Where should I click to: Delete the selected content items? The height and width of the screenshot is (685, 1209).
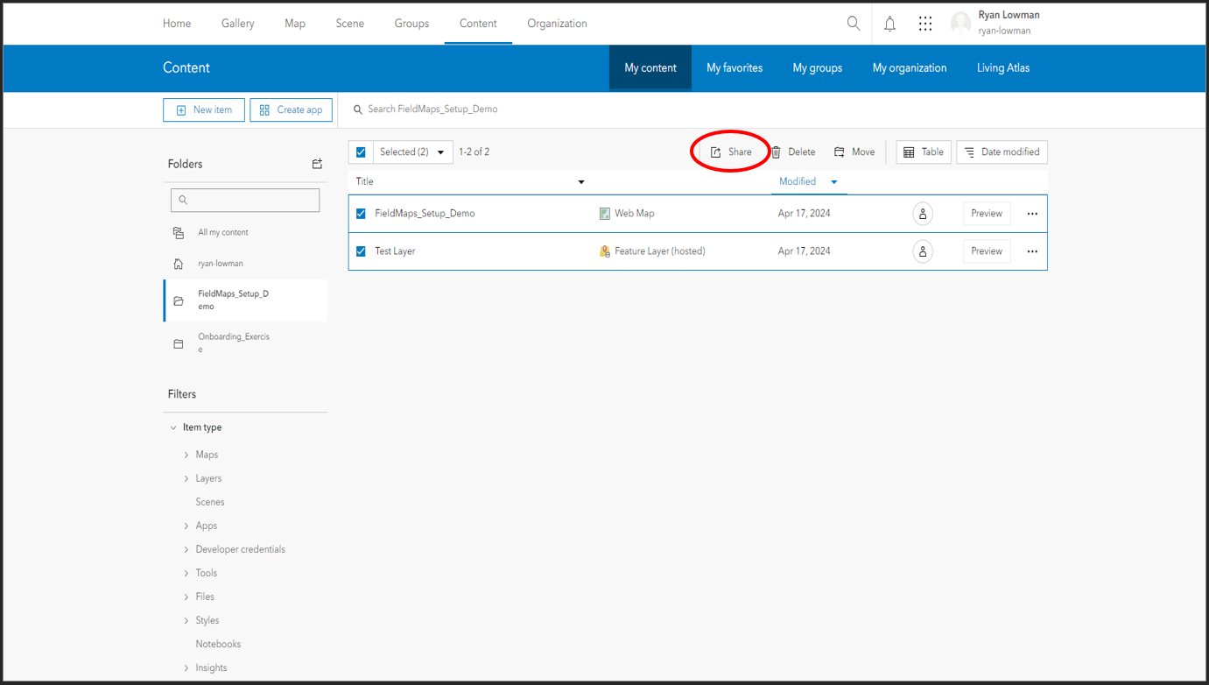click(793, 151)
